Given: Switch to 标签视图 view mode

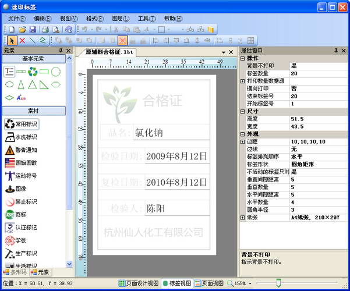Looking at the screenshot, I should click(177, 283).
